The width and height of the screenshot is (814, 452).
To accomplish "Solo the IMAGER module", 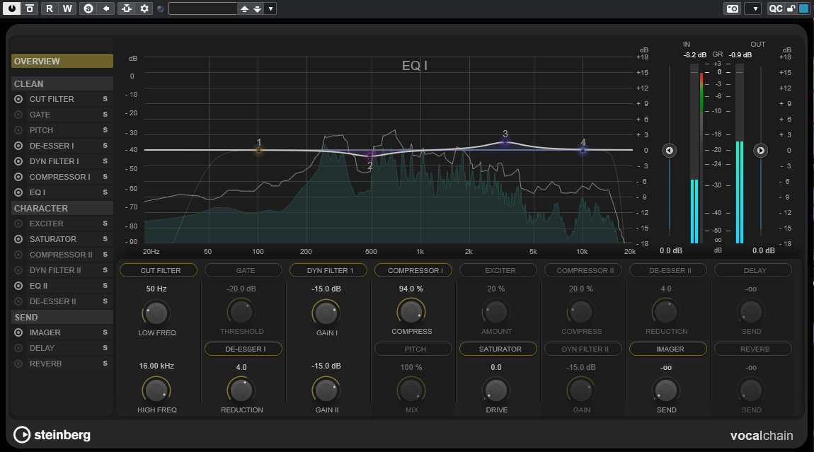I will 105,332.
